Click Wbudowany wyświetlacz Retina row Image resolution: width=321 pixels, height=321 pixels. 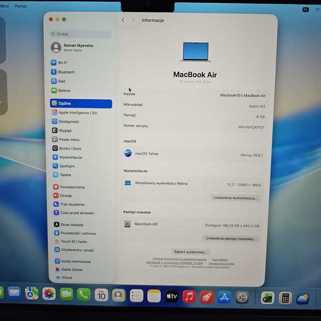coord(193,184)
